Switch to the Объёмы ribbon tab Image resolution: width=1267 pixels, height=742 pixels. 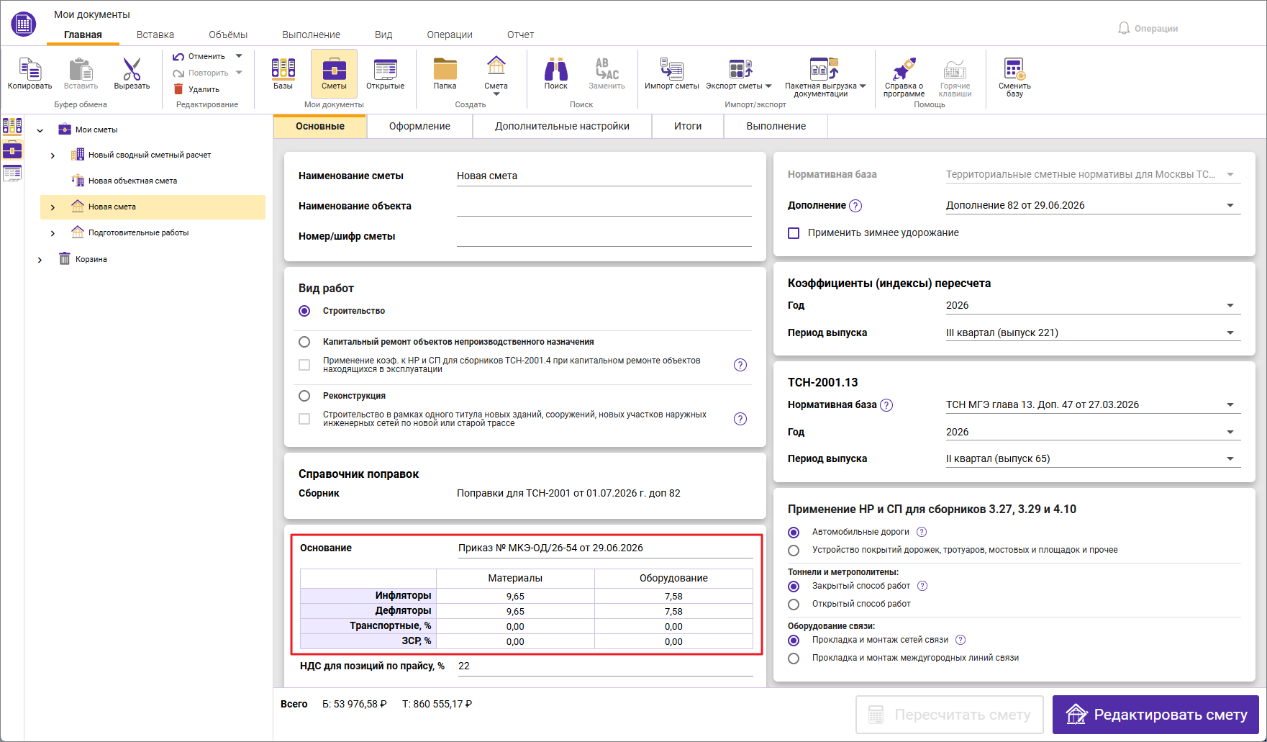228,35
